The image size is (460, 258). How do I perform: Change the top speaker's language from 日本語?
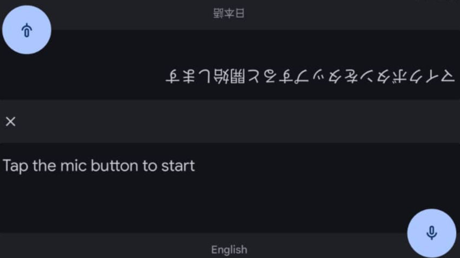[229, 13]
